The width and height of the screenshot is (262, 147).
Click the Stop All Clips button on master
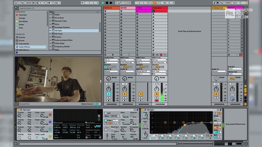pos(229,55)
